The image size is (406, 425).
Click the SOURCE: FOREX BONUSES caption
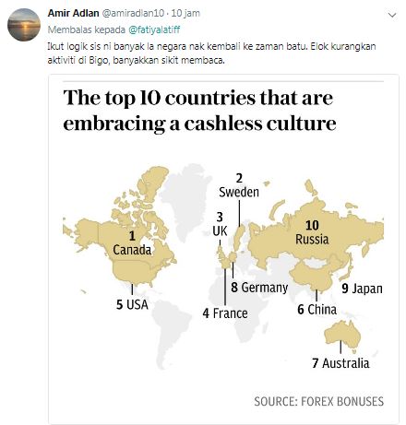tap(319, 401)
